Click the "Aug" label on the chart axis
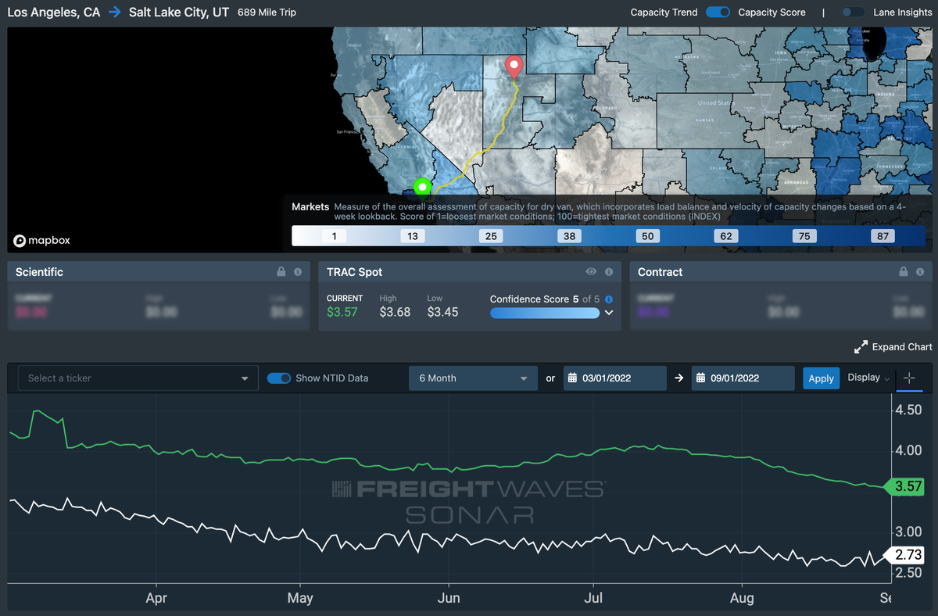Viewport: 938px width, 616px height. [742, 598]
